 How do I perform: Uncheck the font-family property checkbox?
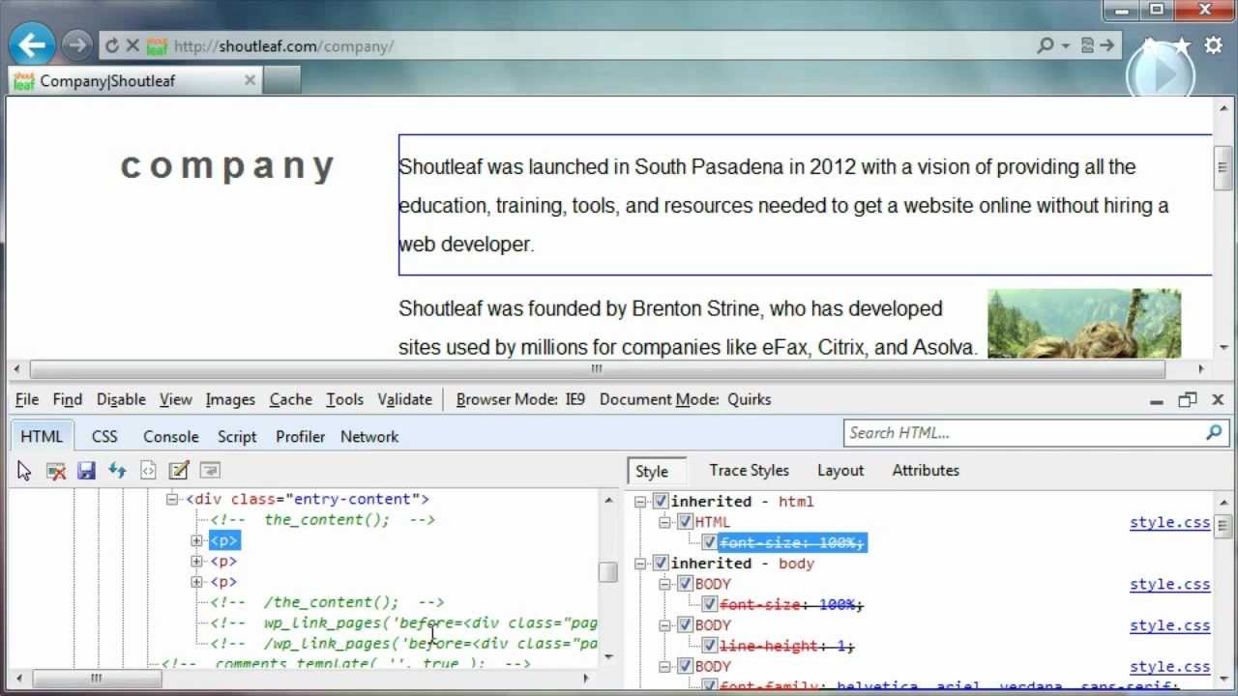click(710, 685)
